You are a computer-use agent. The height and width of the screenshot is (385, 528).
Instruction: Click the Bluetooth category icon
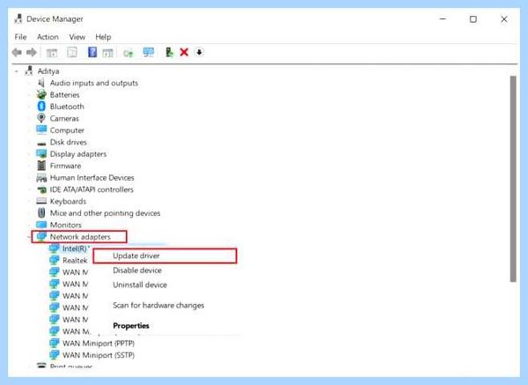point(41,107)
